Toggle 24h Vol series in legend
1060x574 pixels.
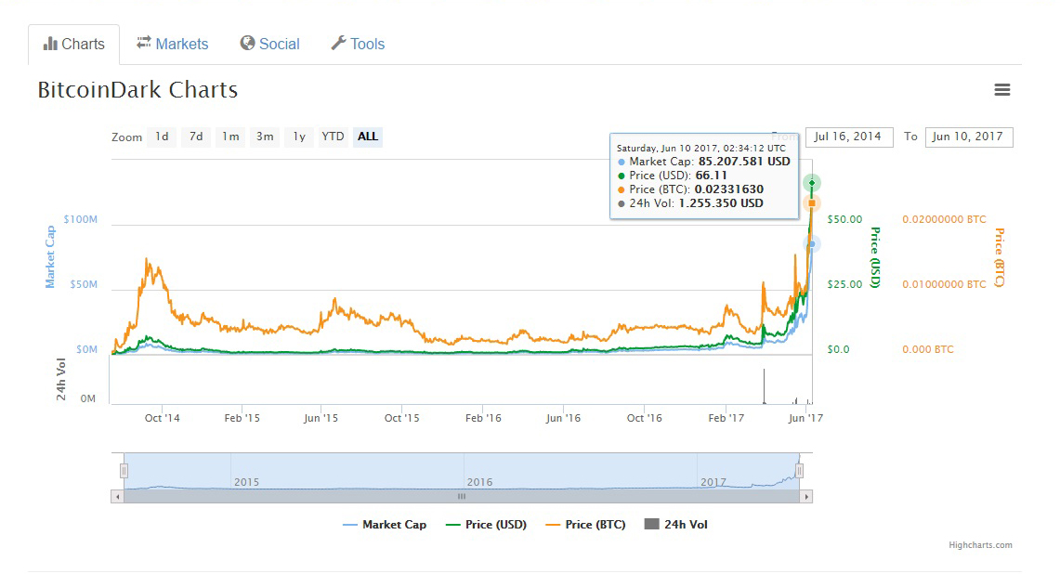click(x=676, y=525)
